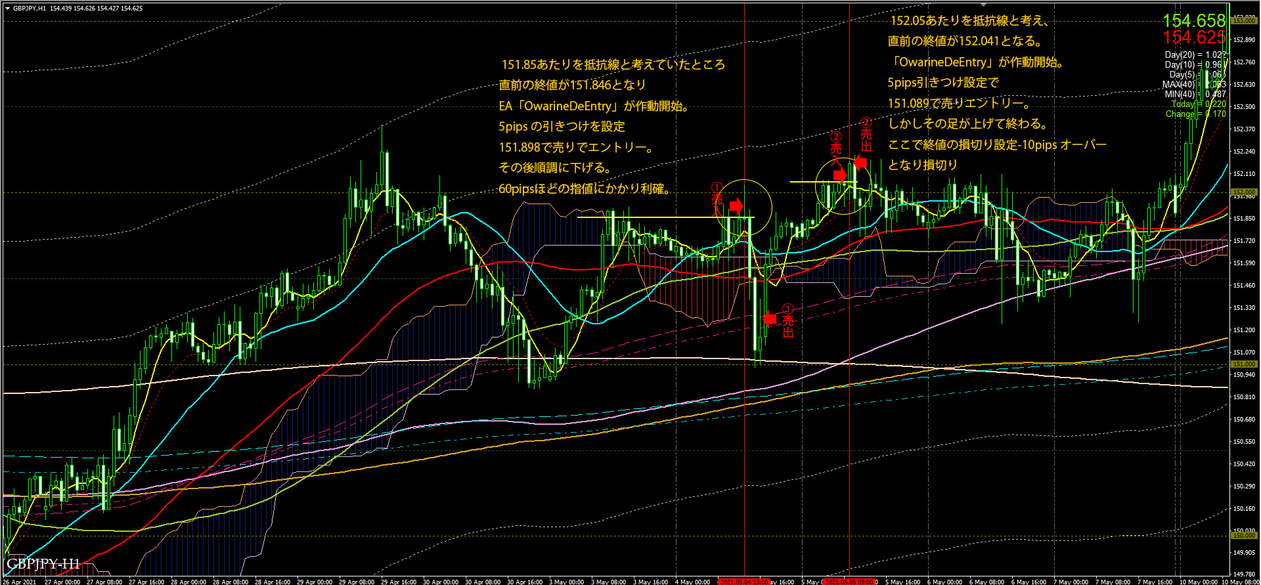Click 26 Apr 2021 on the time axis
Image resolution: width=1261 pixels, height=585 pixels.
click(x=20, y=582)
